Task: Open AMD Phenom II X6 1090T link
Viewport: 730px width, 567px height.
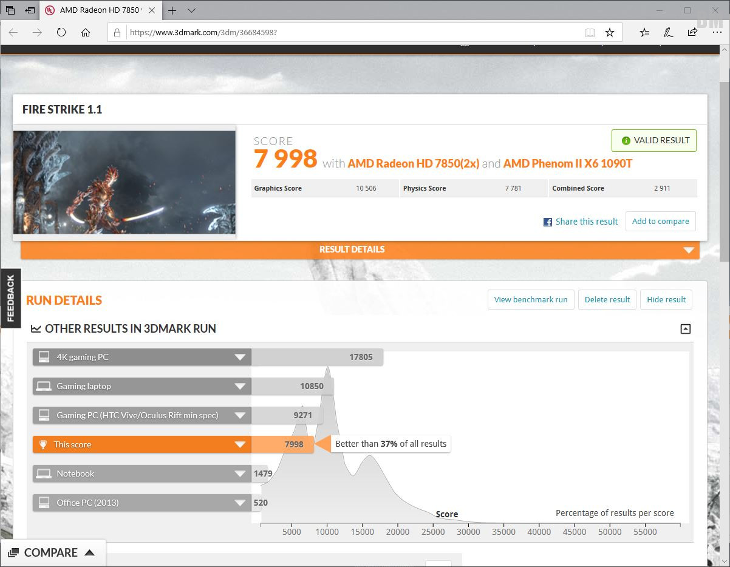Action: point(568,163)
